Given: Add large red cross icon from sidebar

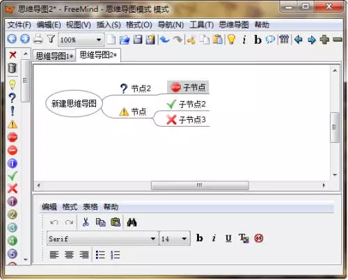Looking at the screenshot, I should [x=13, y=188].
